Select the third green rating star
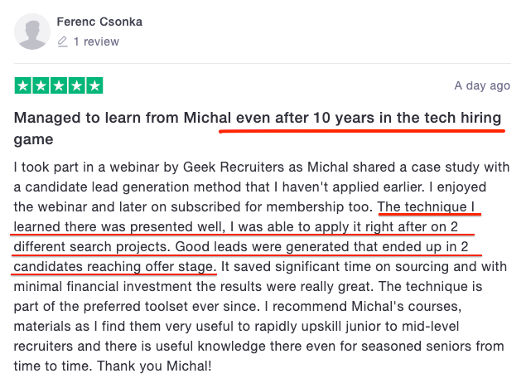Screen dimensions: 526x388 coord(59,85)
